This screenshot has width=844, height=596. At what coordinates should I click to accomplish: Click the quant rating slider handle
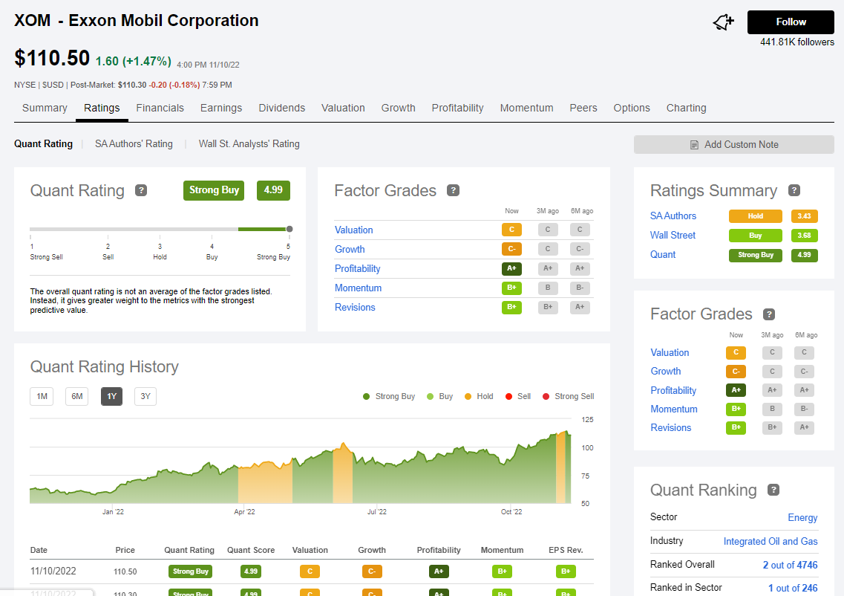pyautogui.click(x=289, y=229)
